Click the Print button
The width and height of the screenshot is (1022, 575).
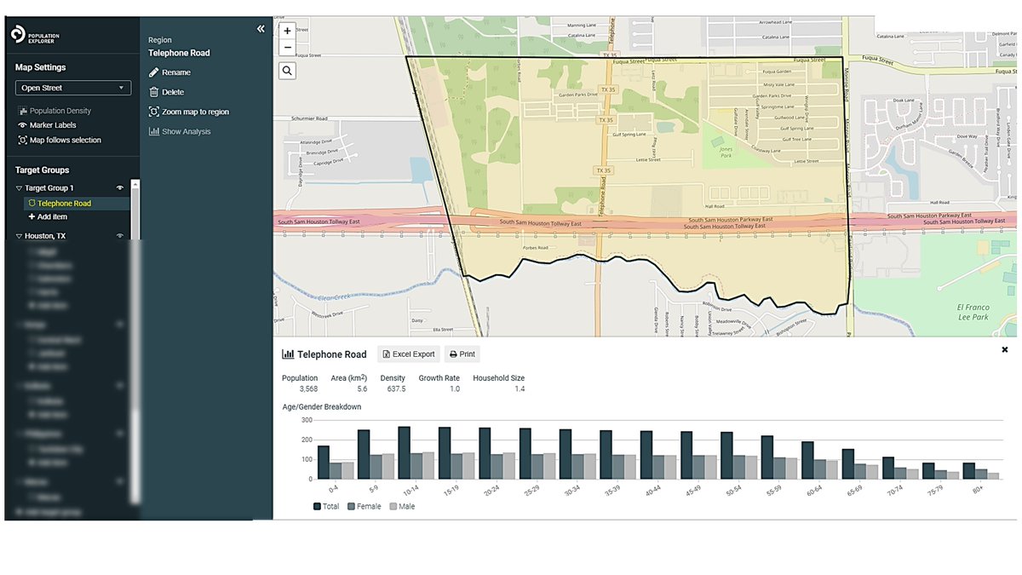(462, 354)
